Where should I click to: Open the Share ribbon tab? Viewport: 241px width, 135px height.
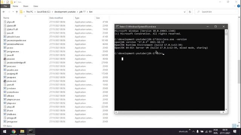click(26, 6)
